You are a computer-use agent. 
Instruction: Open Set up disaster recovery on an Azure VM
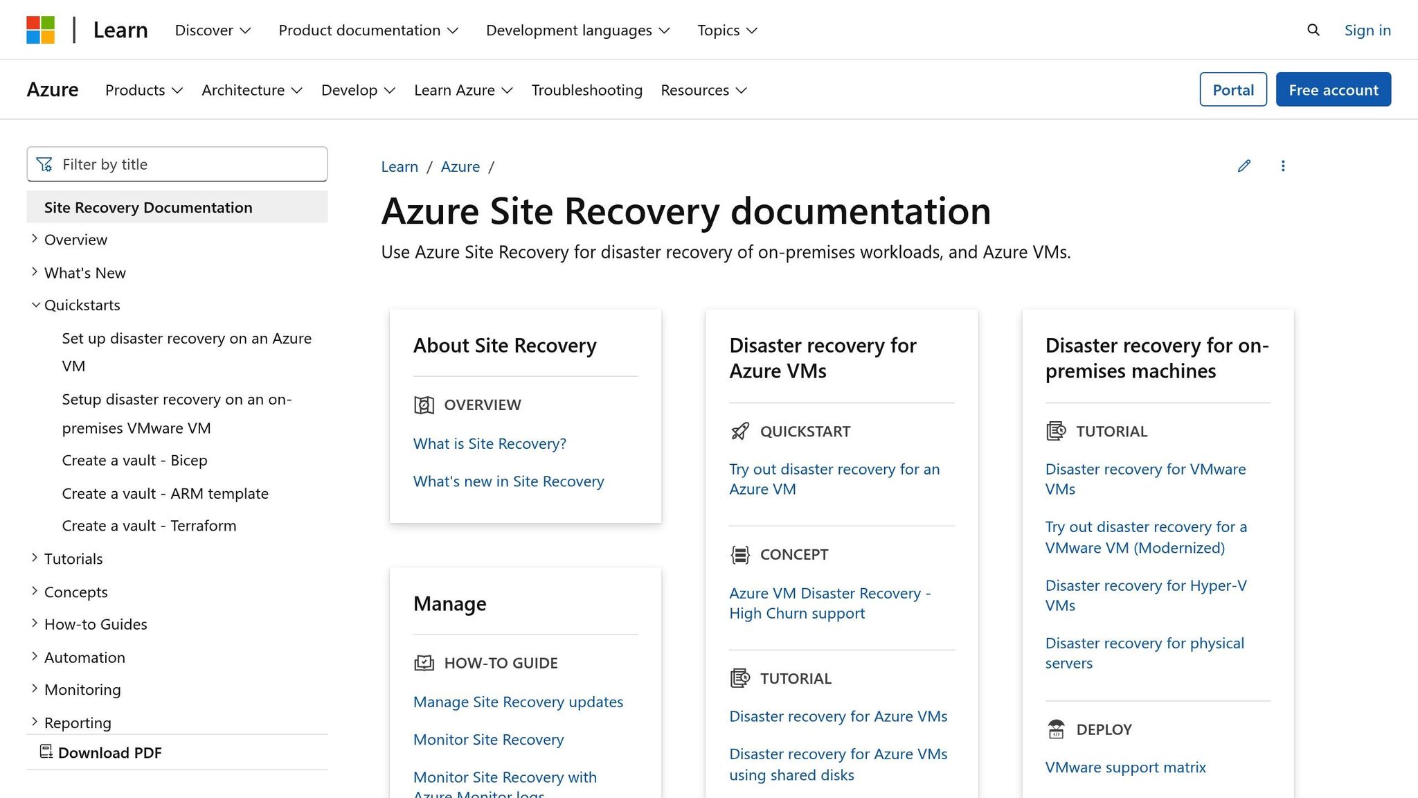pyautogui.click(x=187, y=352)
